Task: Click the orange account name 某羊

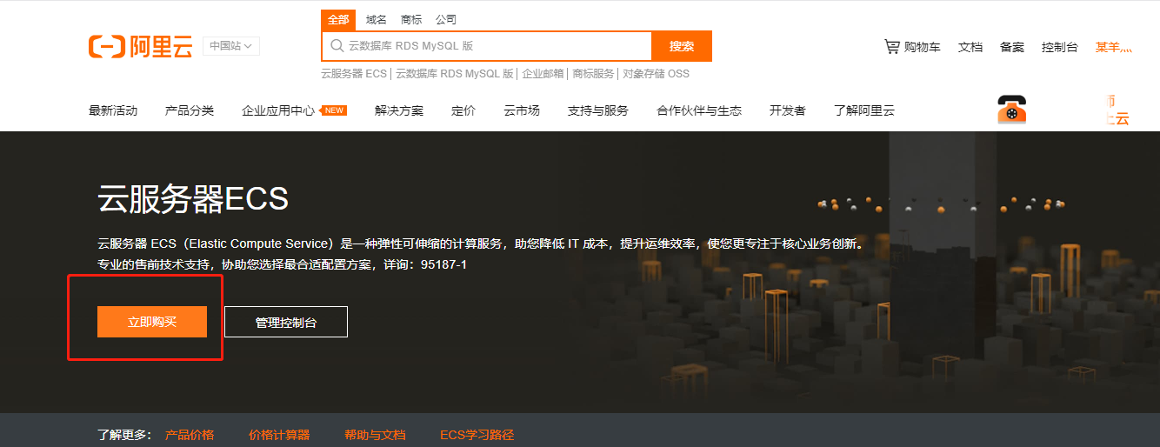Action: pyautogui.click(x=1114, y=47)
